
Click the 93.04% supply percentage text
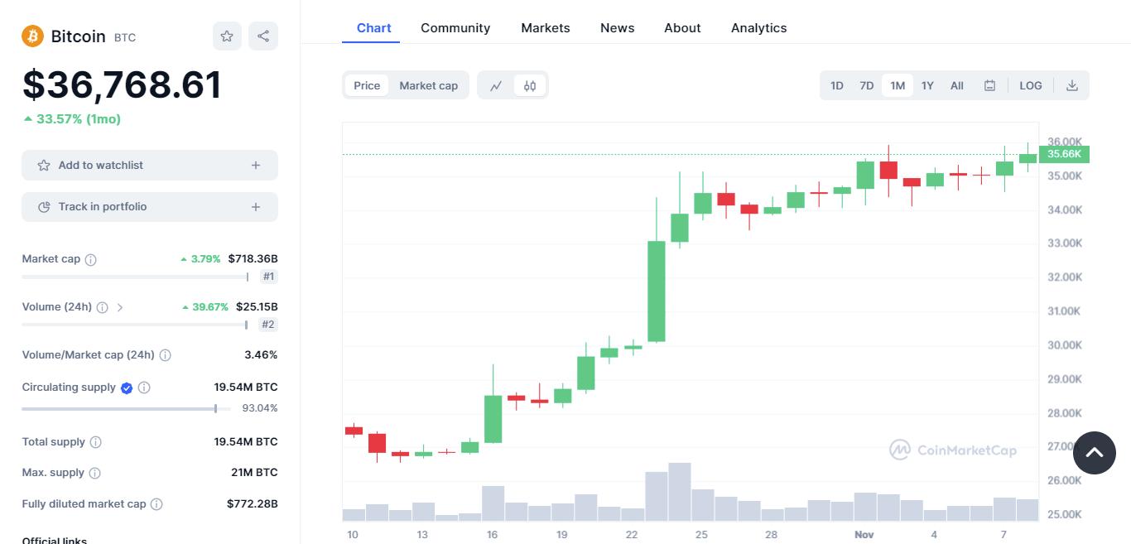click(x=260, y=408)
